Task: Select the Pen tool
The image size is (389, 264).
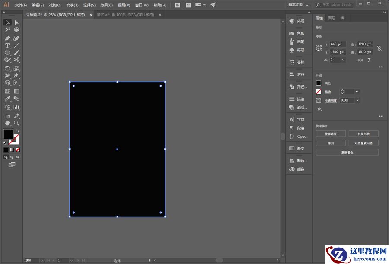Action: point(7,38)
